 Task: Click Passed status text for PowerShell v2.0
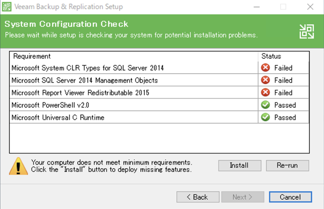coord(285,105)
